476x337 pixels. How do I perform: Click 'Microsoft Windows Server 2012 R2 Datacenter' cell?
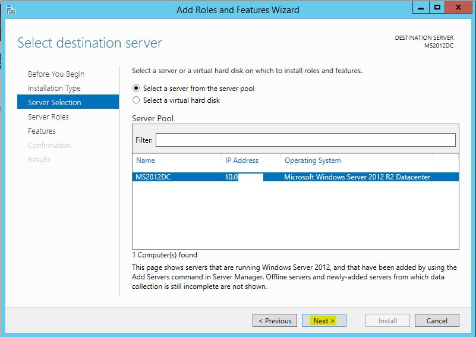pos(357,177)
